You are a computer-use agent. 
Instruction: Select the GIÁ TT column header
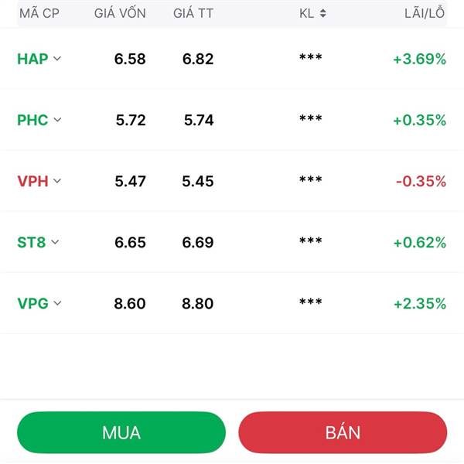pyautogui.click(x=193, y=13)
